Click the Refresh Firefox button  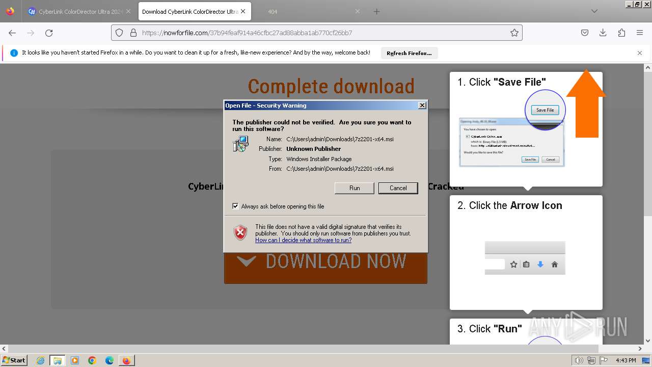click(x=409, y=53)
